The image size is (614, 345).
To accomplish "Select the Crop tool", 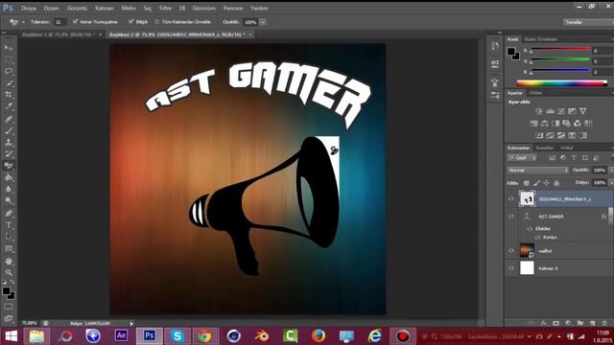I will [x=9, y=95].
